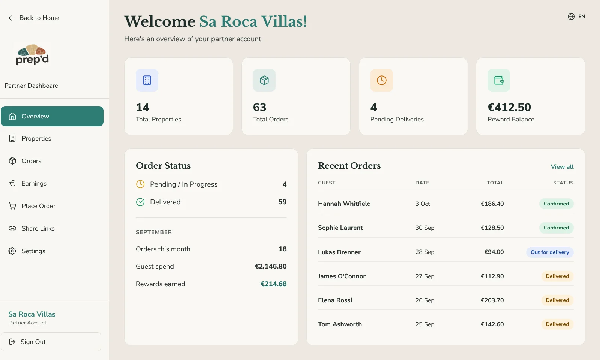Click the Orders this month count 18
The image size is (600, 360).
[x=283, y=249]
